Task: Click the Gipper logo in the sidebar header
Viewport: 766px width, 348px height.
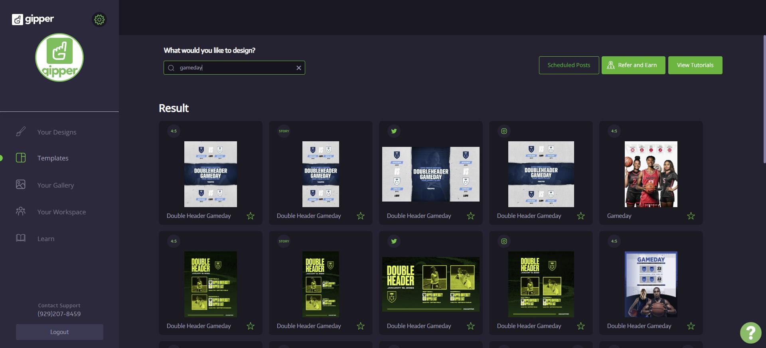Action: [33, 19]
